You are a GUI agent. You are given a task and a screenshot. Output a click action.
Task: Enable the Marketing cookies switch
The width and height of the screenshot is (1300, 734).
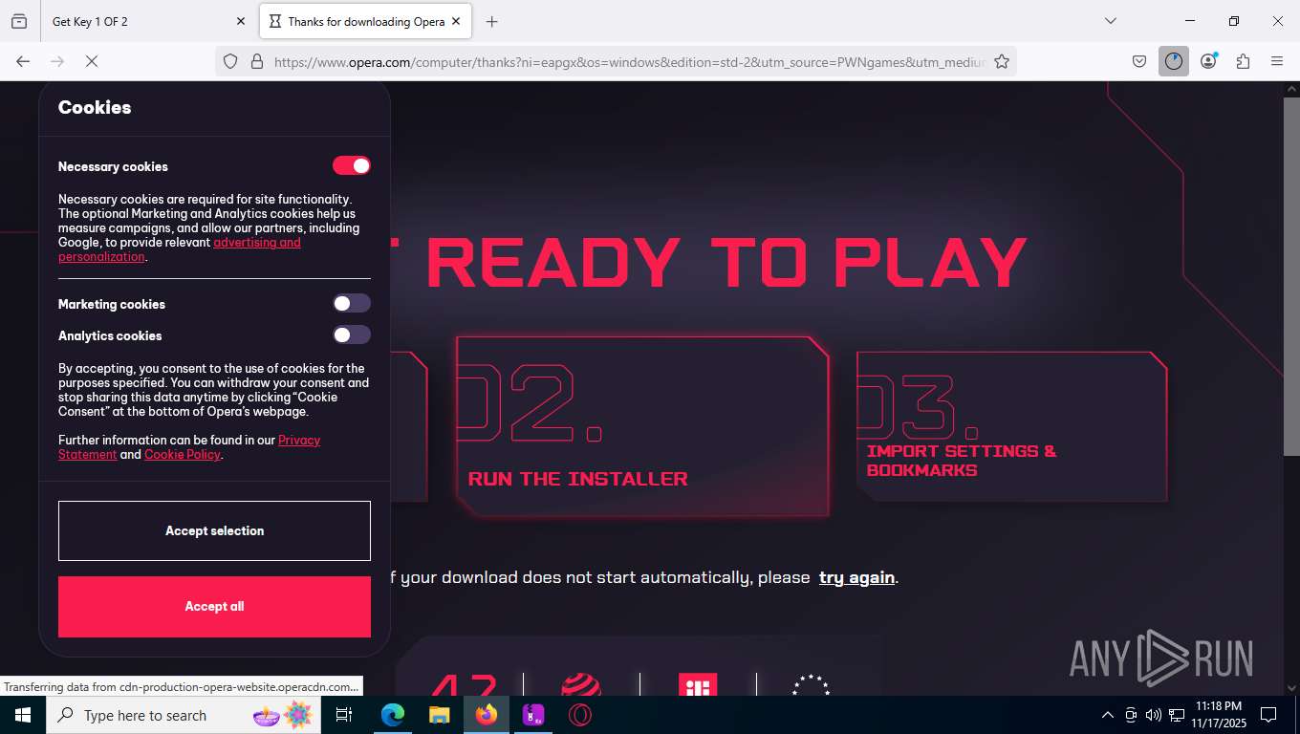point(352,304)
